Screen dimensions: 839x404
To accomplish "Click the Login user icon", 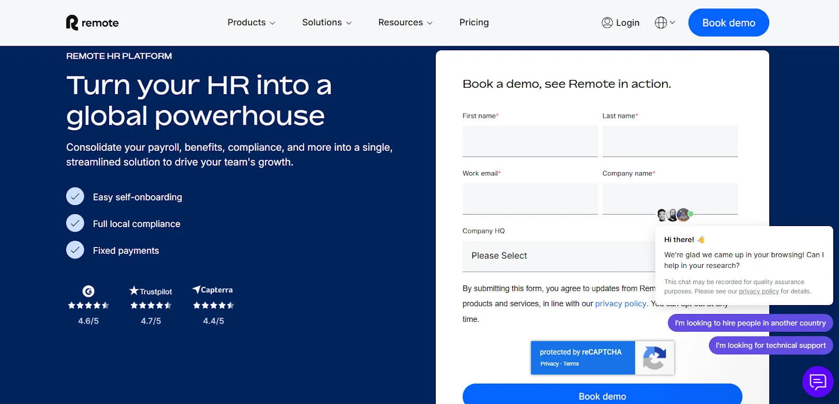I will coord(607,23).
